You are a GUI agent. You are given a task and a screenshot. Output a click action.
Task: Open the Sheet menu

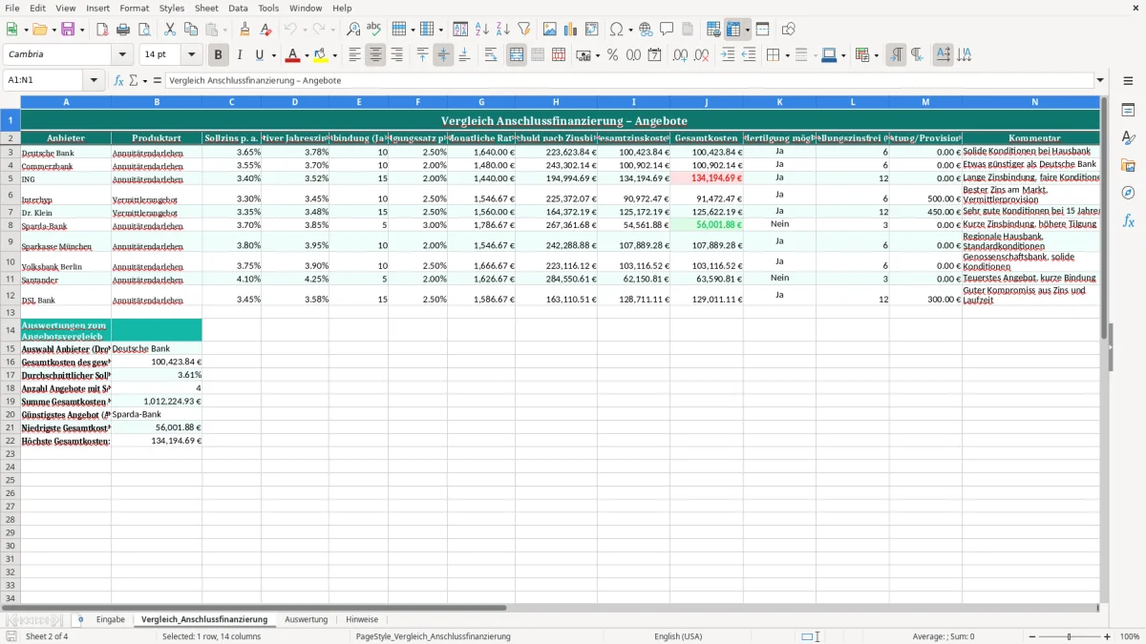pyautogui.click(x=206, y=8)
